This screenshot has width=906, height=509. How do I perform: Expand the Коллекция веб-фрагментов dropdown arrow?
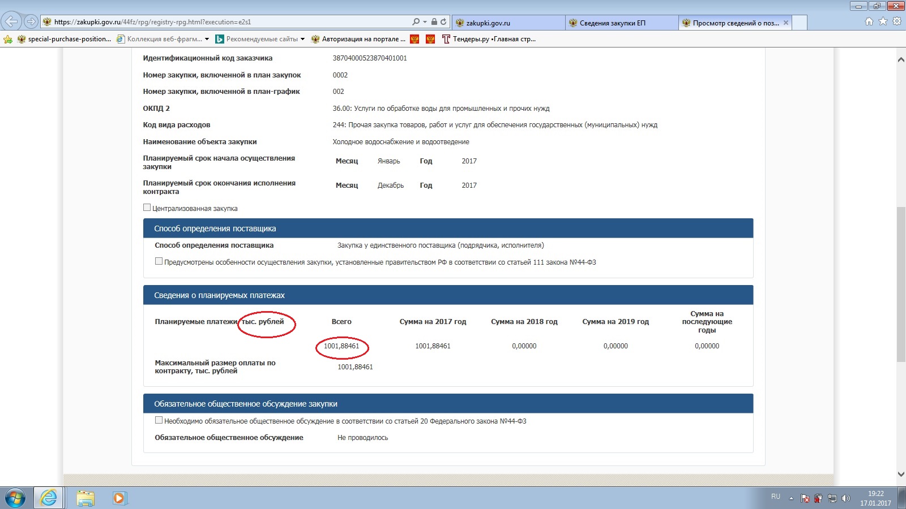pos(207,39)
